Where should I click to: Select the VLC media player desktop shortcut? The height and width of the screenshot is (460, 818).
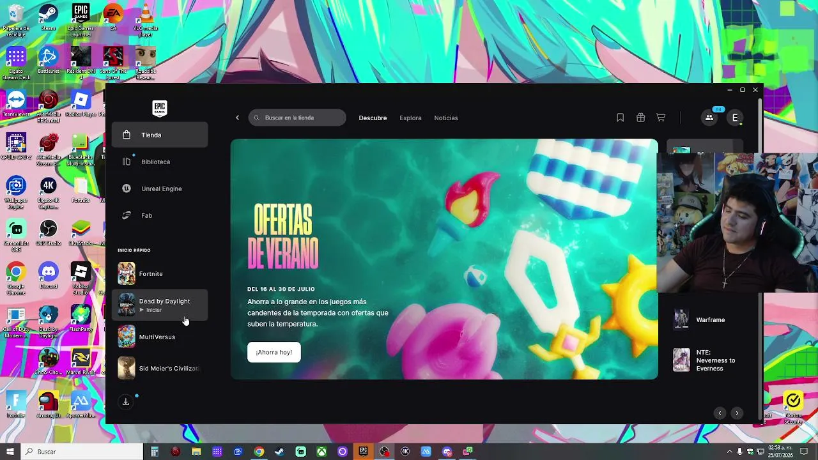[x=146, y=20]
